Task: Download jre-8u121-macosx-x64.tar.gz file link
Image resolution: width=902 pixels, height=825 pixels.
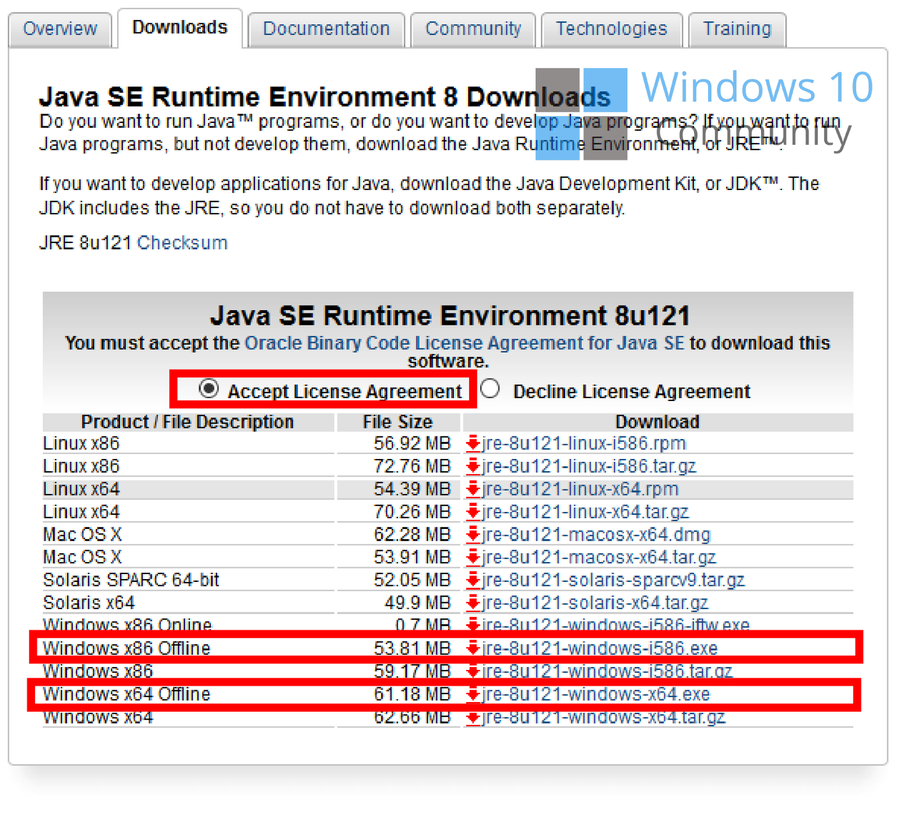Action: (x=599, y=557)
